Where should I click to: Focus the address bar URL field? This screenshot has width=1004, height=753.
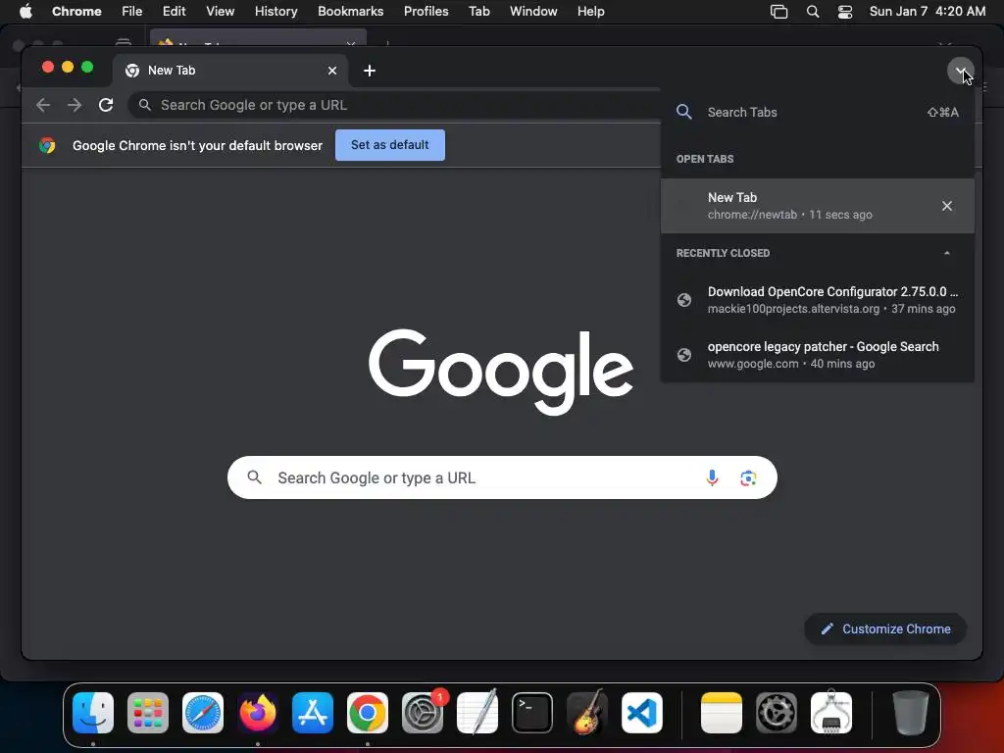(x=394, y=105)
